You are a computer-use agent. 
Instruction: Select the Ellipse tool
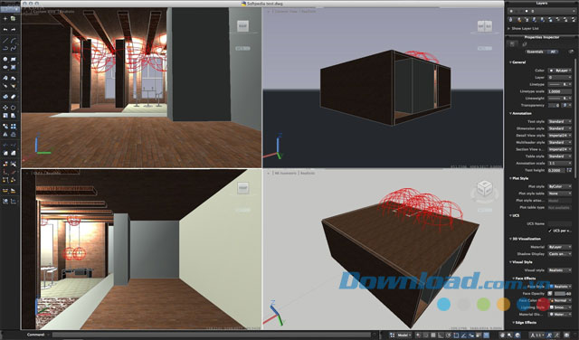(x=5, y=67)
